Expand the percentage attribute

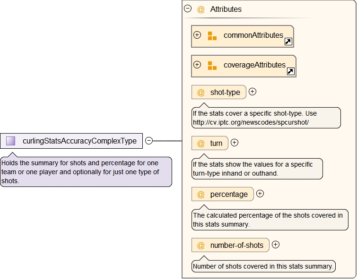coord(260,194)
